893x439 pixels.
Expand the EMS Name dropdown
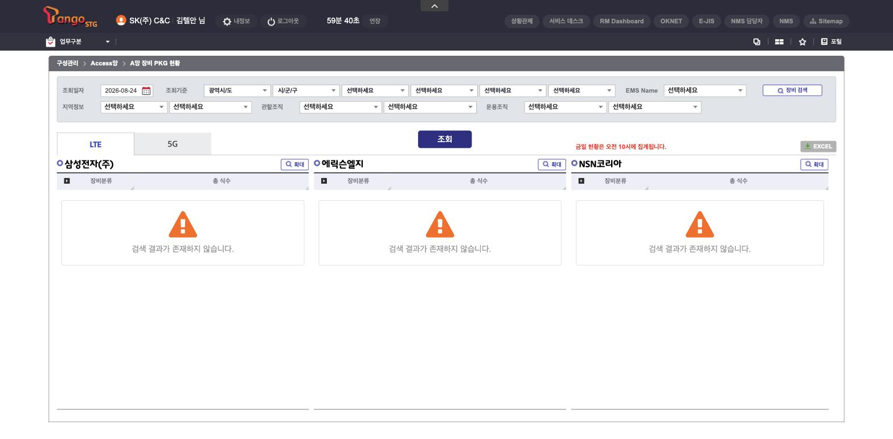click(x=705, y=91)
